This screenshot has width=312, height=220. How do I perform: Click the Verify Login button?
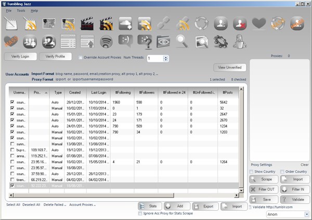pos(20,57)
